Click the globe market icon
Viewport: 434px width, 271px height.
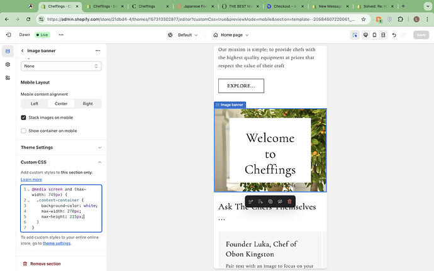click(x=170, y=35)
